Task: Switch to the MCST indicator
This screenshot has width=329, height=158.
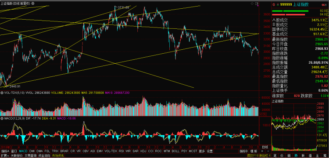Action: [193, 151]
